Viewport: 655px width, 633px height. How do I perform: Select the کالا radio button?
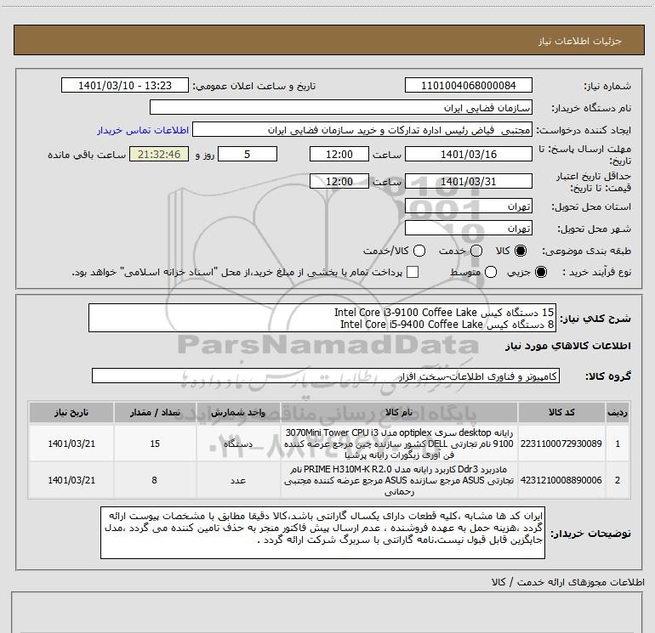click(521, 251)
